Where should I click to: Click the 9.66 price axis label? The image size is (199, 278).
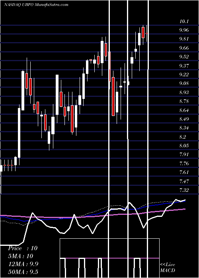[184, 48]
